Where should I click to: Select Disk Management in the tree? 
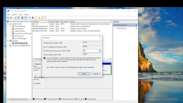pyautogui.click(x=21, y=43)
